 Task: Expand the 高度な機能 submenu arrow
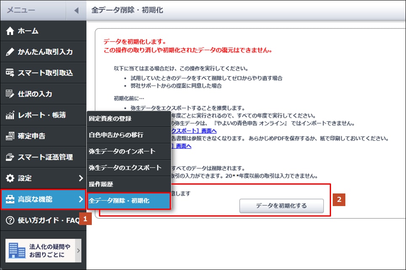pyautogui.click(x=81, y=199)
